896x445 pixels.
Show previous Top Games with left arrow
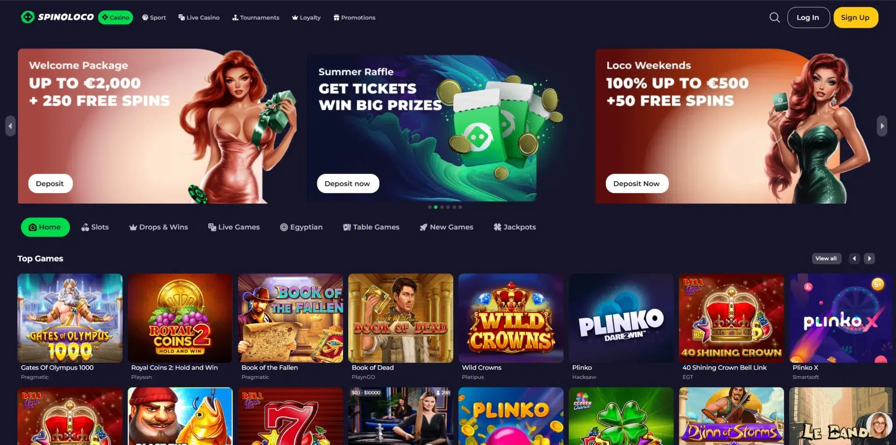pyautogui.click(x=854, y=258)
